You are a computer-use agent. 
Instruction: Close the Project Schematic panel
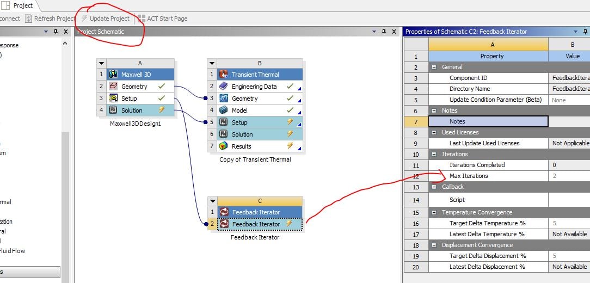pyautogui.click(x=394, y=32)
